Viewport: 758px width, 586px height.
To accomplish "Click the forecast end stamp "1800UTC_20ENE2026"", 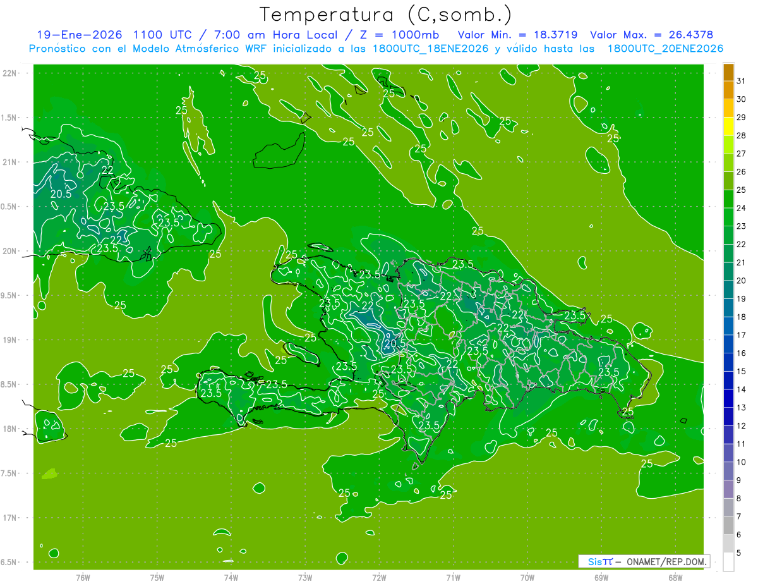I will 665,49.
